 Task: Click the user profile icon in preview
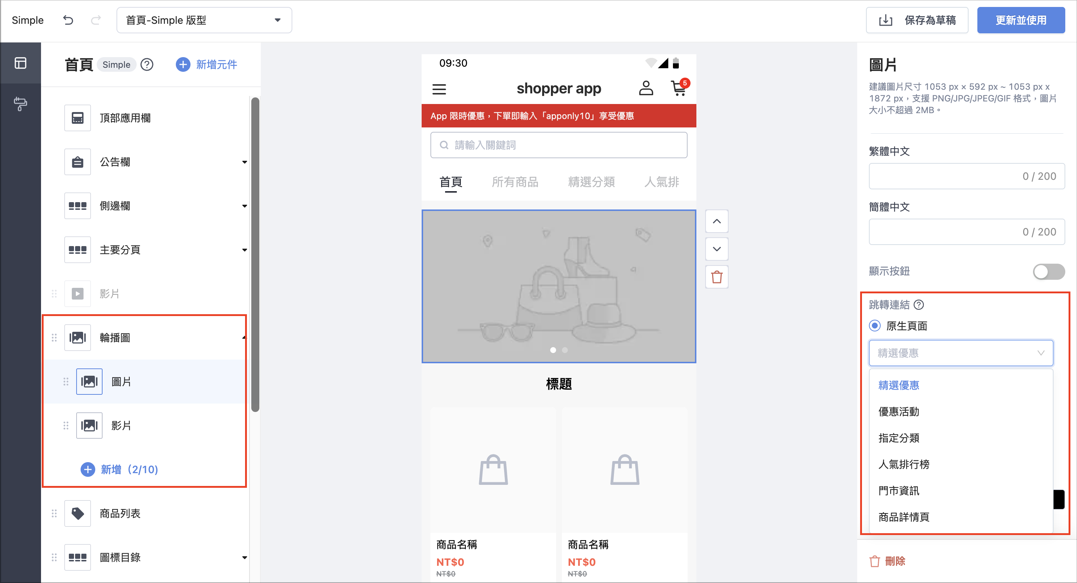point(646,88)
